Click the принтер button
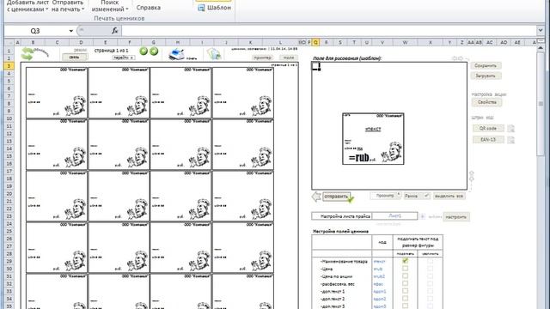This screenshot has width=550, height=309. [x=262, y=58]
